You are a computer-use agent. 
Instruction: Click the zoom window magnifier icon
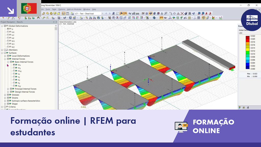pyautogui.click(x=113, y=18)
